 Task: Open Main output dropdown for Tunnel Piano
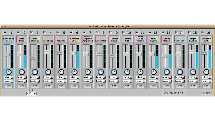[114, 81]
